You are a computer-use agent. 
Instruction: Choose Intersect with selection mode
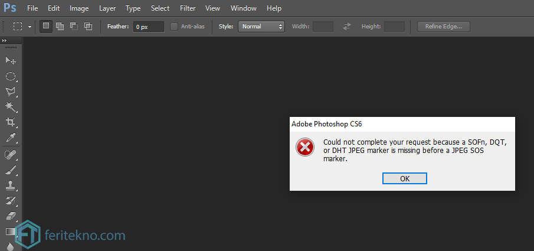pyautogui.click(x=88, y=26)
